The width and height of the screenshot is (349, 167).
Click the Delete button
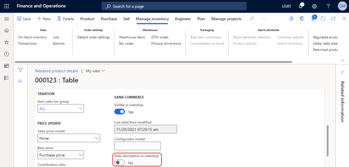coord(65,19)
